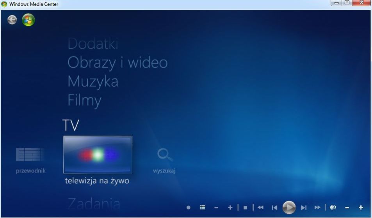Screen dimensions: 372x218
Task: Click the Windows Media Center title bar icon
Action: 4,4
